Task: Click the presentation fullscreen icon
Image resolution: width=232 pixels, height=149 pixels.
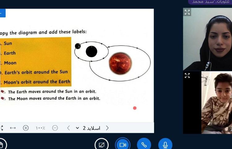Action: (2, 128)
